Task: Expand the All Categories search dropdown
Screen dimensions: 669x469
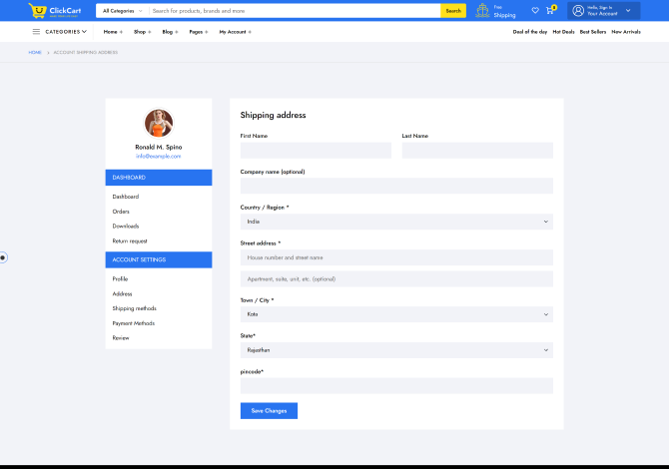Action: click(x=122, y=11)
